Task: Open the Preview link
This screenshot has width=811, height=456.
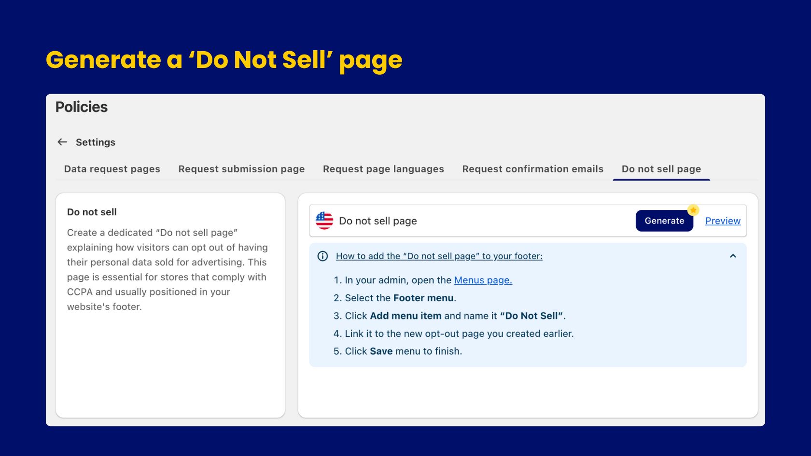Action: pyautogui.click(x=722, y=221)
